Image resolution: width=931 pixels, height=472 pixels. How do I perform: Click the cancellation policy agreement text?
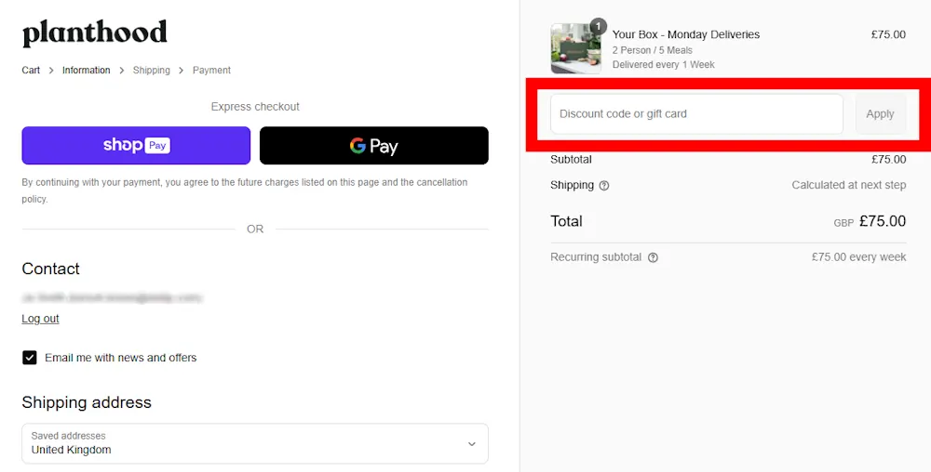tap(245, 190)
